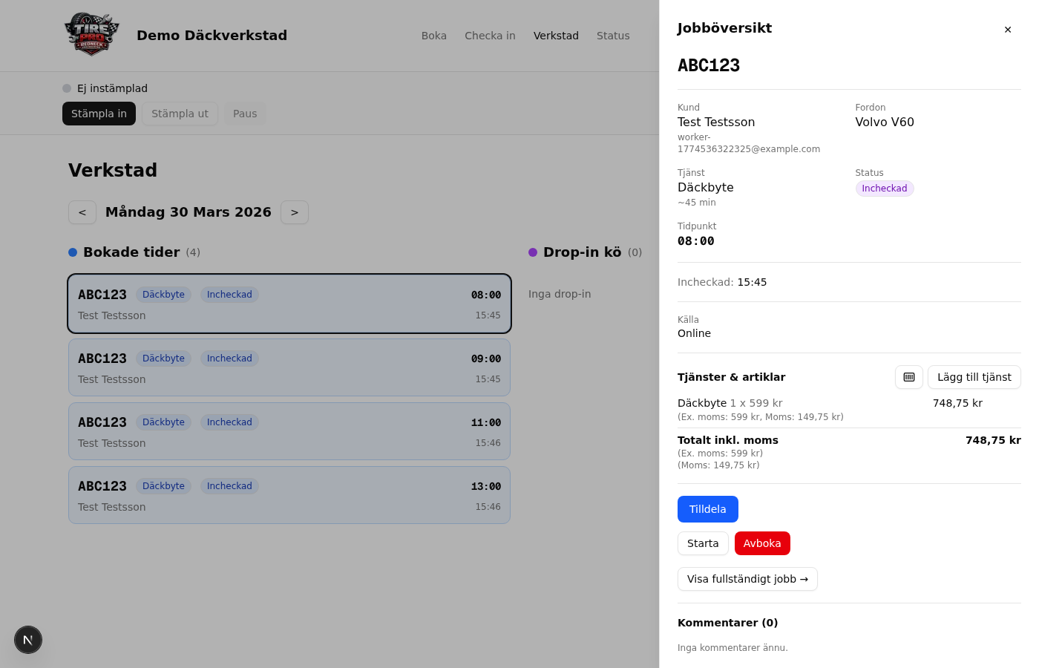Open the N user avatar menu
The width and height of the screenshot is (1039, 668).
pyautogui.click(x=28, y=639)
